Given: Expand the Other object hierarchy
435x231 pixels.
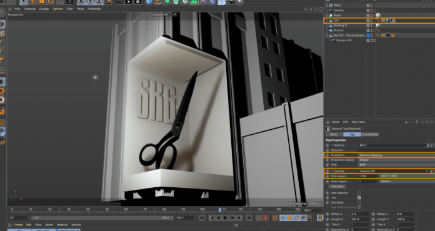Looking at the screenshot, I should point(327,5).
